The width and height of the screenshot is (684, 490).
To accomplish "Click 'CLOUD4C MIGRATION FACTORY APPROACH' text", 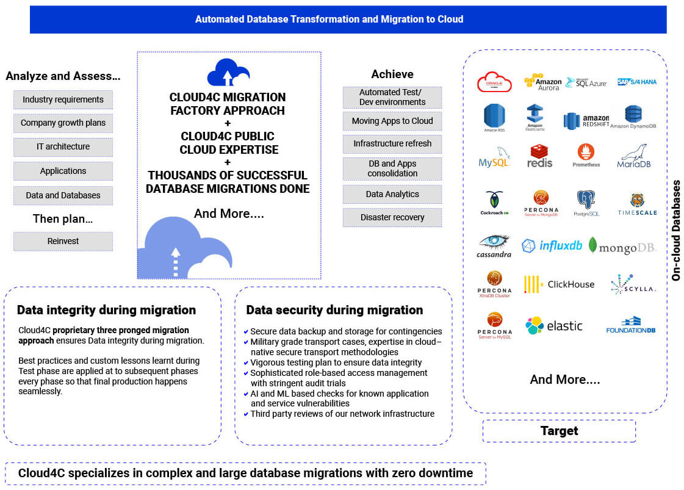I will 228,104.
